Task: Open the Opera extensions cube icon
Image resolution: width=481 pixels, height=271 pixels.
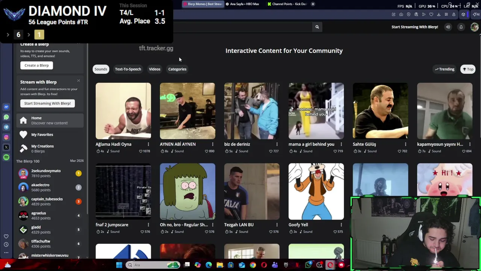Action: (x=463, y=14)
